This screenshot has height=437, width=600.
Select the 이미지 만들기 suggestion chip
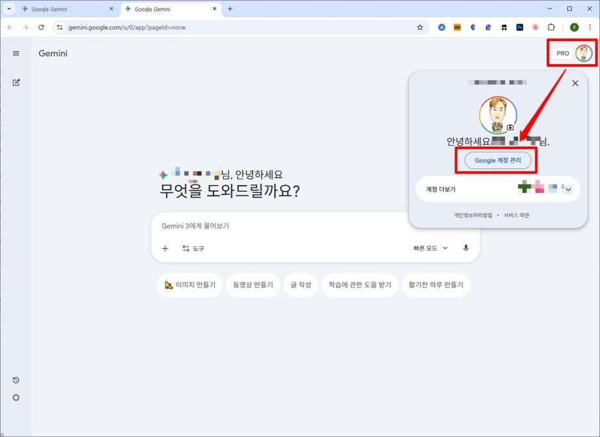[190, 284]
